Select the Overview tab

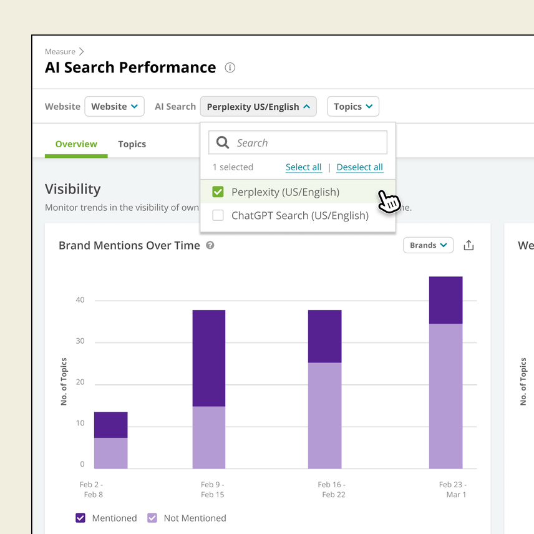pos(76,144)
